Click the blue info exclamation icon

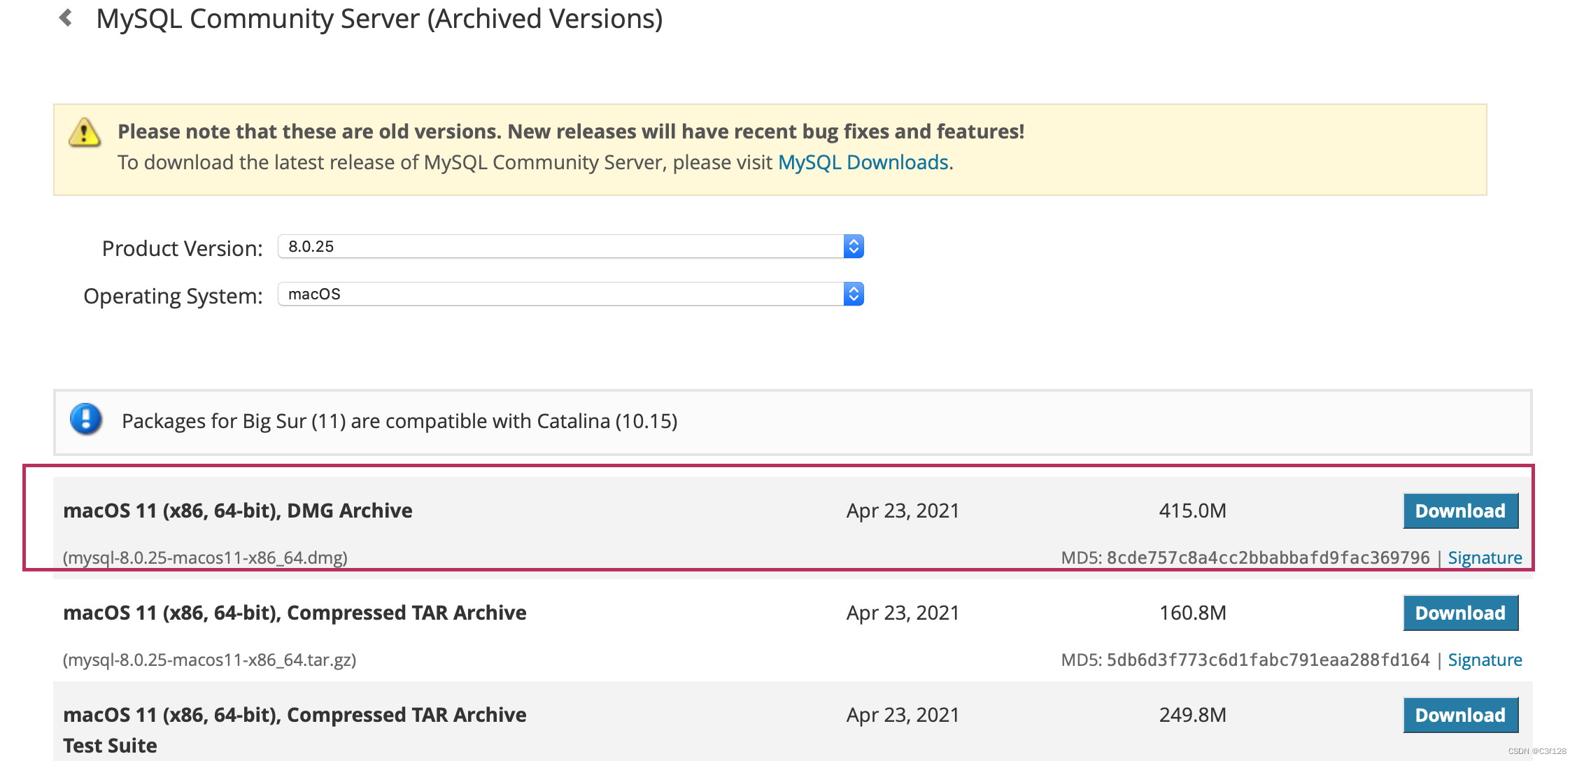pos(86,420)
